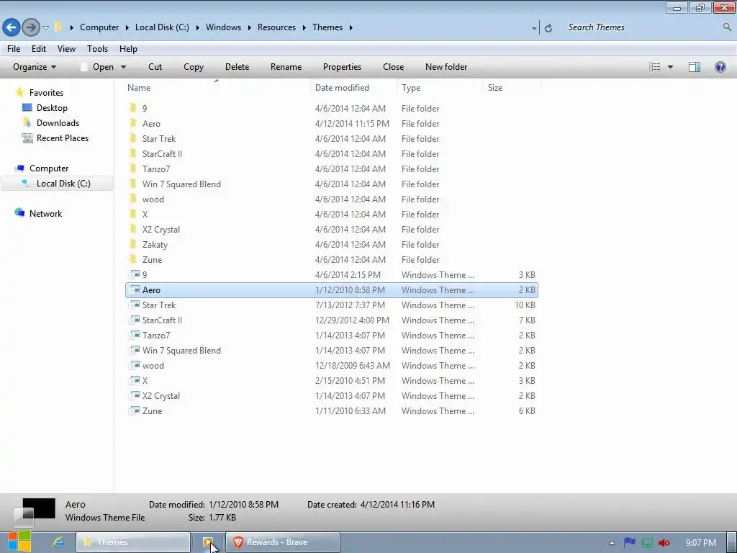This screenshot has width=737, height=553.
Task: Click Close in the toolbar
Action: [394, 67]
